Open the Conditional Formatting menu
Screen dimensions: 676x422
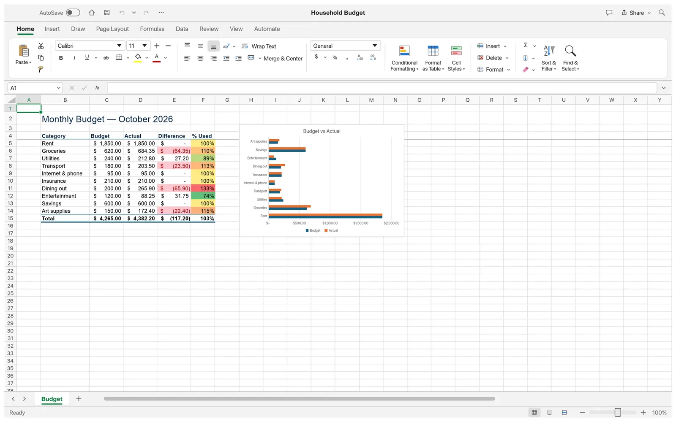click(x=404, y=58)
